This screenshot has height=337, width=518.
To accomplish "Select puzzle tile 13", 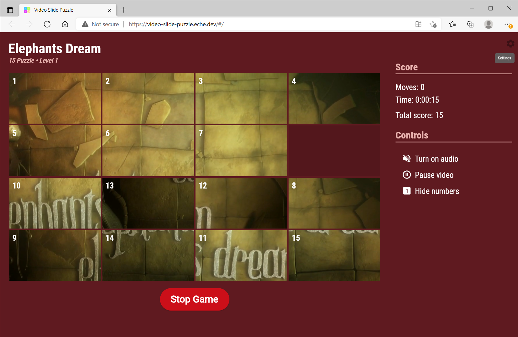I will (x=148, y=203).
